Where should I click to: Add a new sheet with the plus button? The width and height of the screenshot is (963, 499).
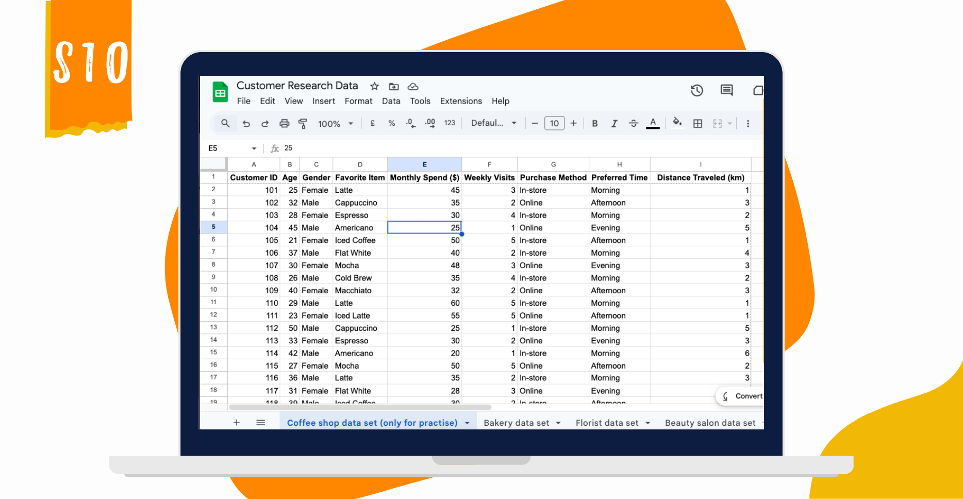[x=237, y=422]
